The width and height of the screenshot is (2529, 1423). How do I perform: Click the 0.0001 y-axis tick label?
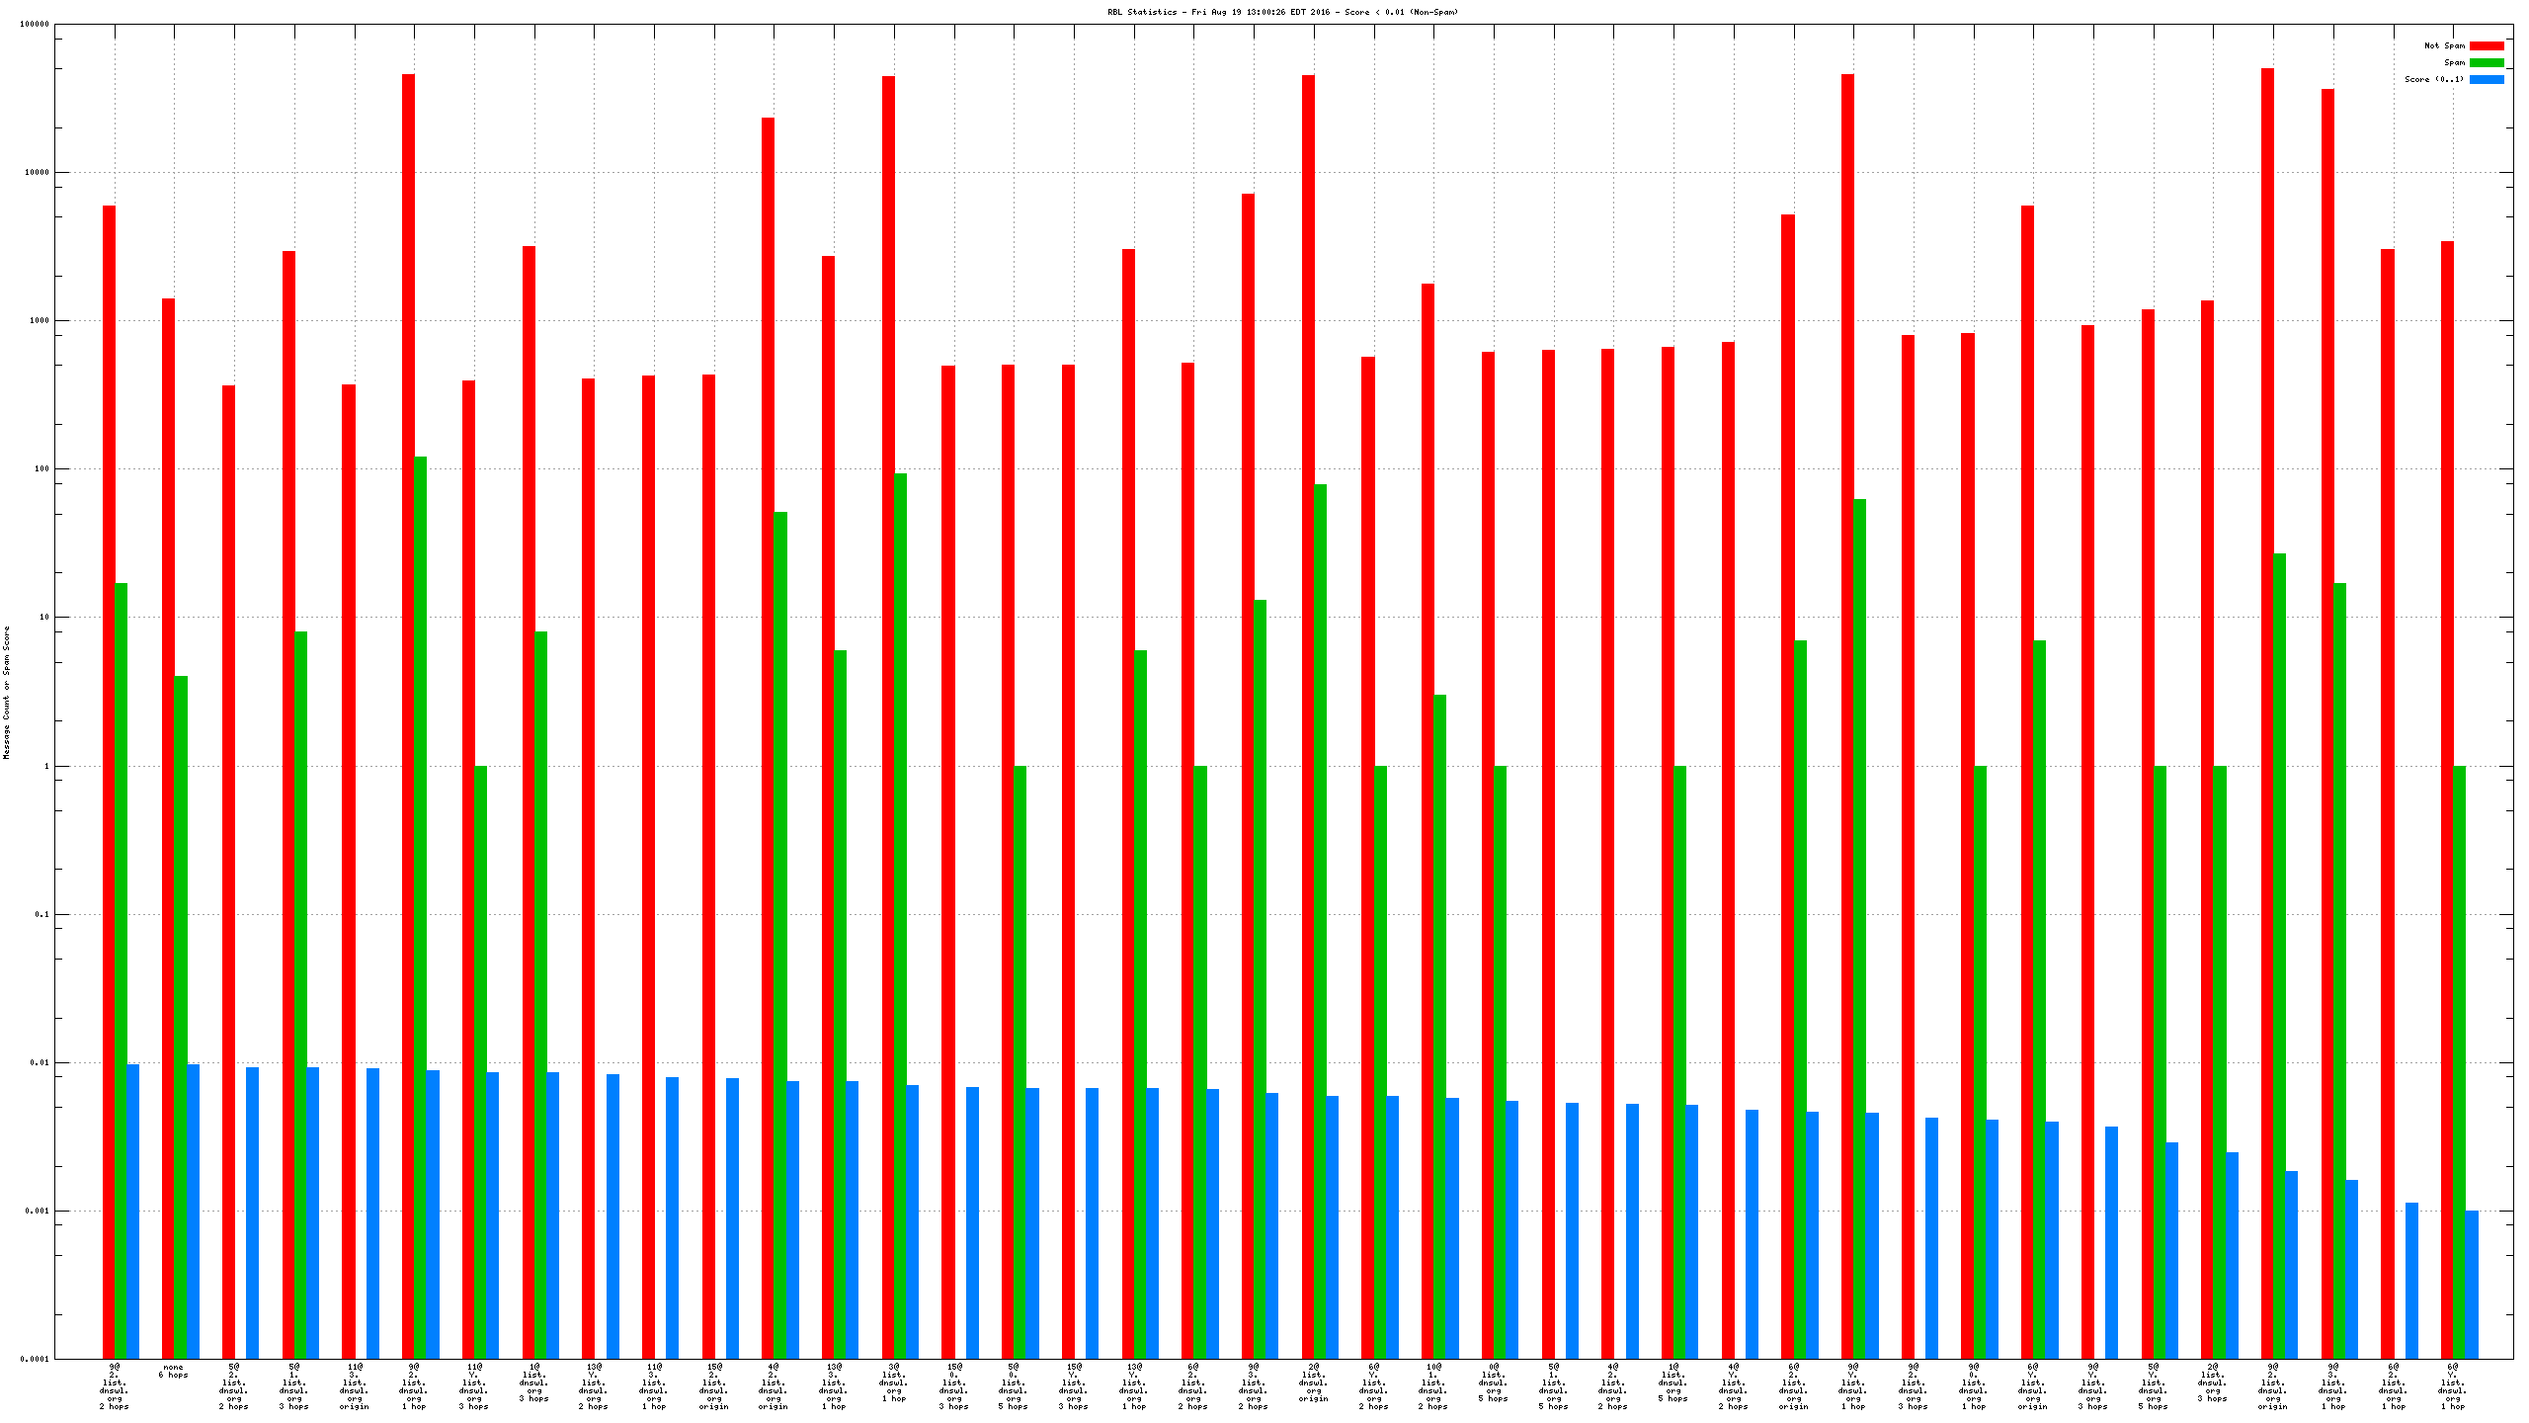(35, 1359)
